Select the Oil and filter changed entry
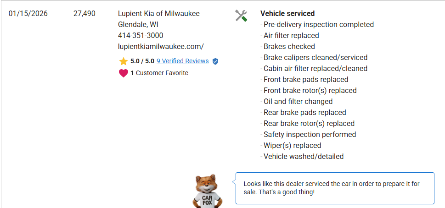 [298, 101]
